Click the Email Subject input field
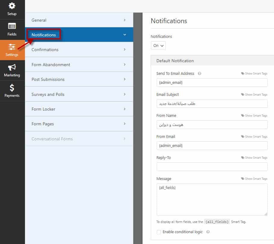The width and height of the screenshot is (274, 244). 212,104
